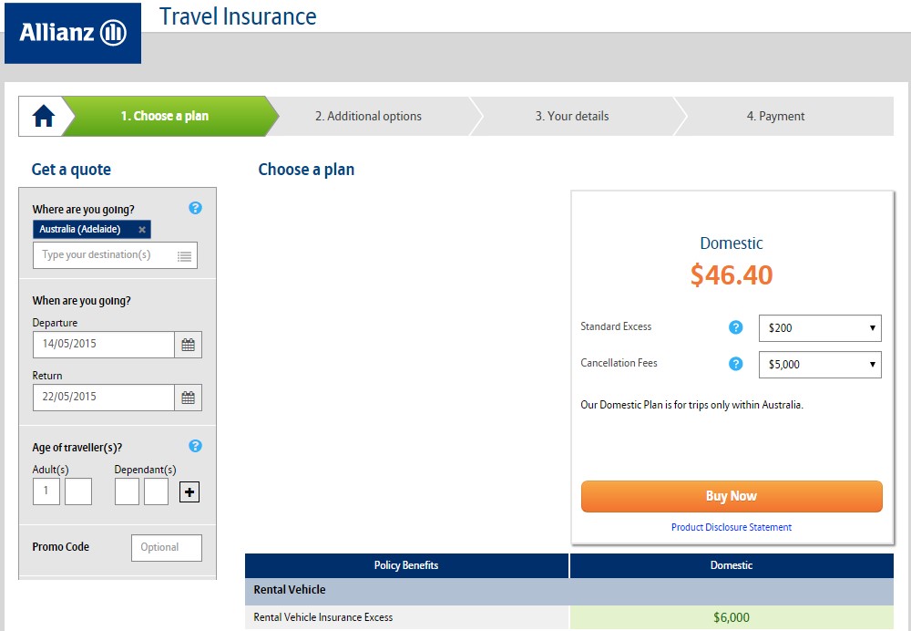
Task: Go to step 2. Additional options
Action: [x=368, y=117]
